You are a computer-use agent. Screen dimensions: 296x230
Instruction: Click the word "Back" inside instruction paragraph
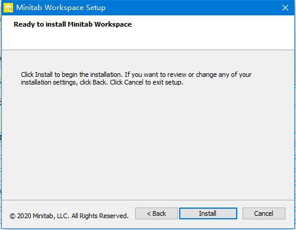pos(100,82)
